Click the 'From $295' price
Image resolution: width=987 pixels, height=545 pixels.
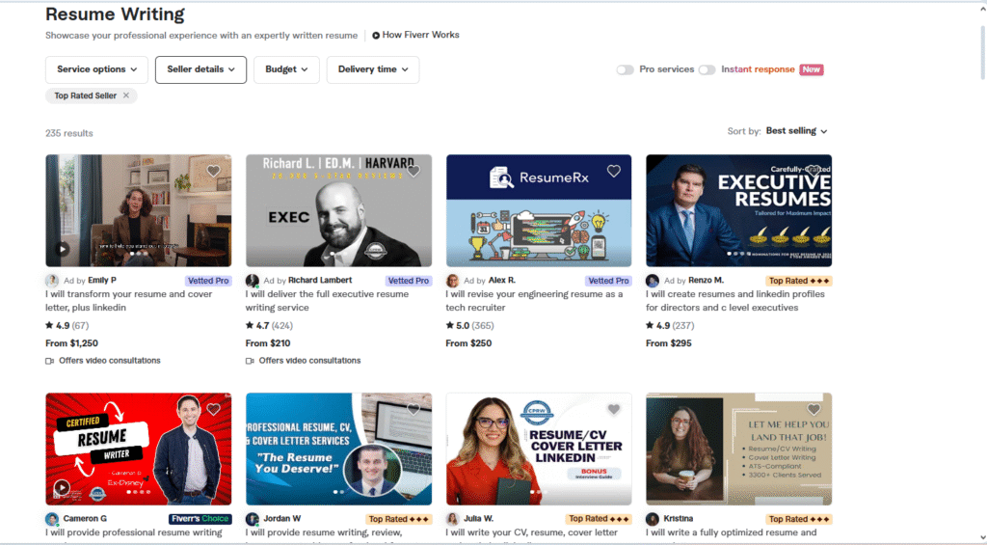[x=669, y=343]
